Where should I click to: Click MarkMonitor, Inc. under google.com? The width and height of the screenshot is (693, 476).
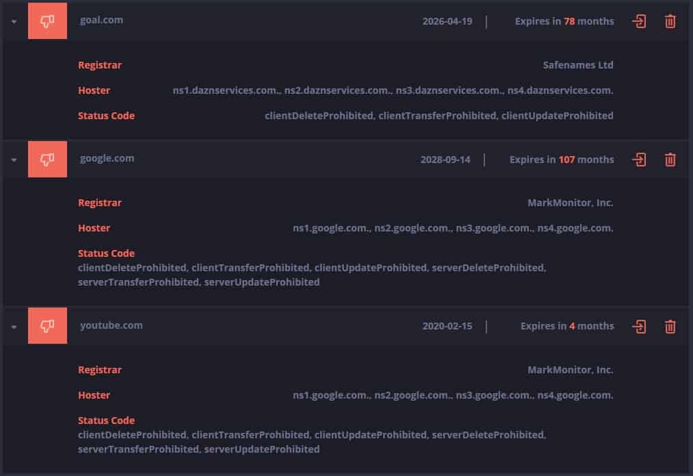[571, 203]
